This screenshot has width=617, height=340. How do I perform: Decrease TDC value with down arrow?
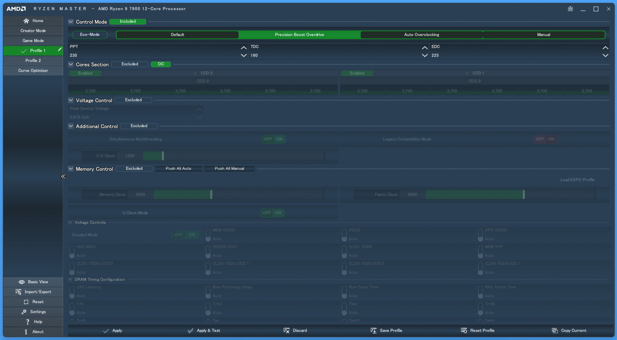click(x=425, y=55)
